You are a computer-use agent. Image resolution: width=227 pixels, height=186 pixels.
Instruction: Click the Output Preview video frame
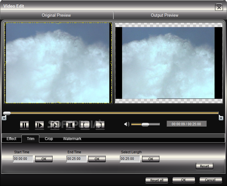point(169,63)
